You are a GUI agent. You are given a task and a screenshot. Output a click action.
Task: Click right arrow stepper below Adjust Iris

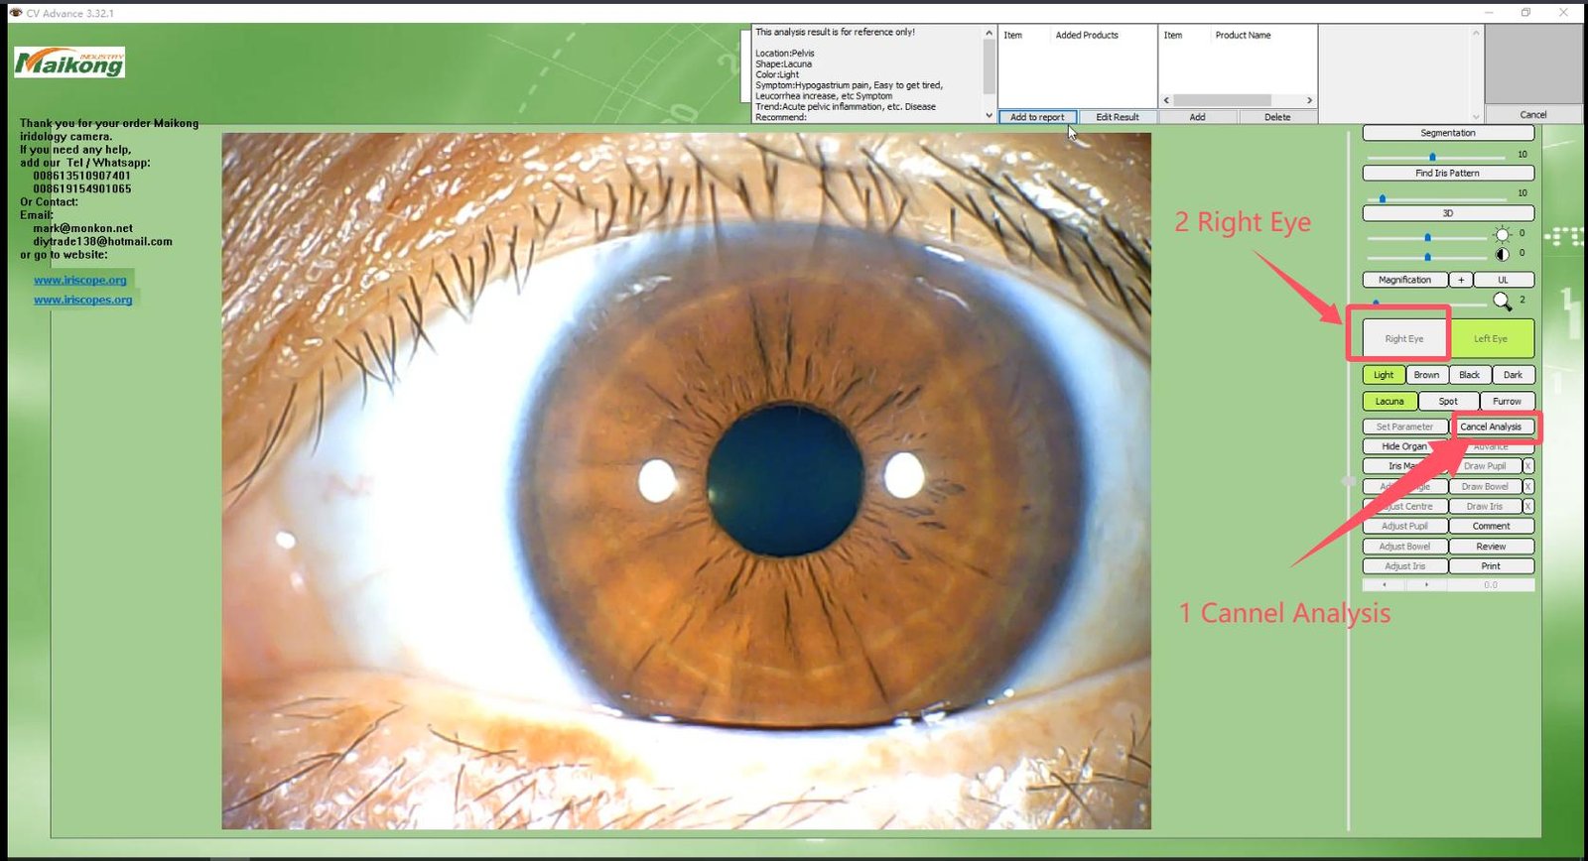coord(1427,585)
